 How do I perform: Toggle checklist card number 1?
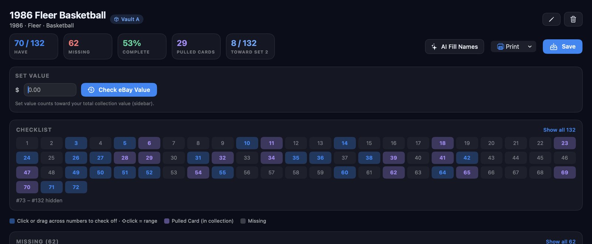click(x=27, y=143)
